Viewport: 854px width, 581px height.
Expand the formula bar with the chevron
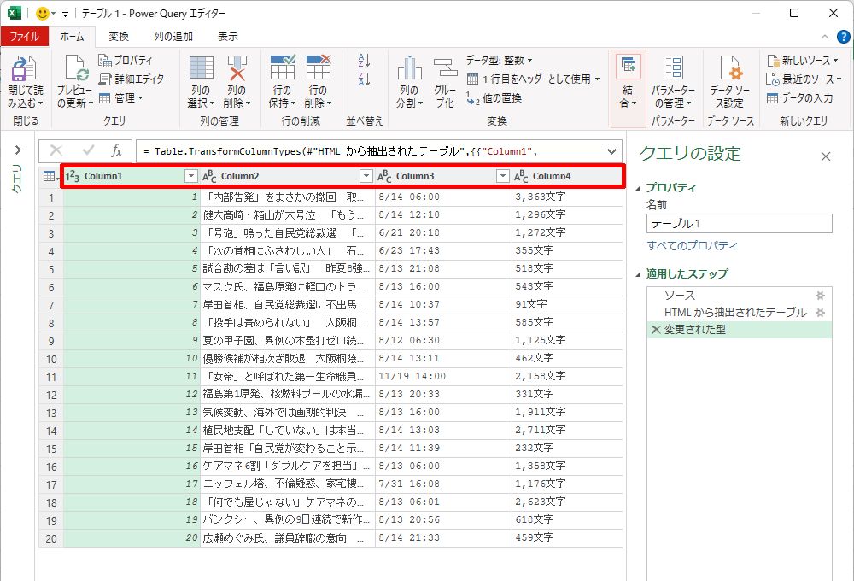[611, 150]
